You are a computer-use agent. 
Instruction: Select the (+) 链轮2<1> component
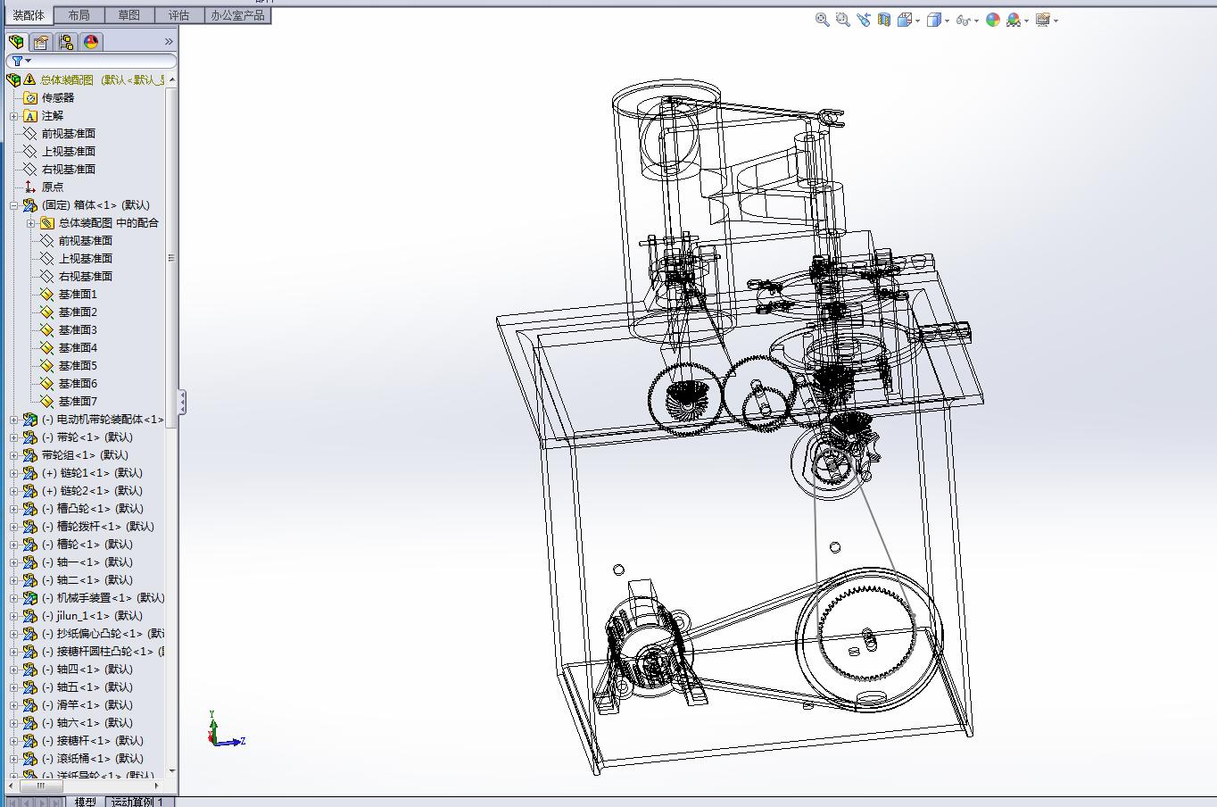pos(92,490)
